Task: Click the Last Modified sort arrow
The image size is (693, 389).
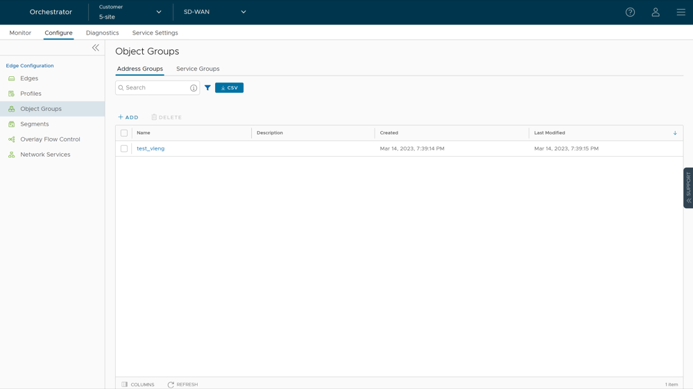Action: pos(675,133)
